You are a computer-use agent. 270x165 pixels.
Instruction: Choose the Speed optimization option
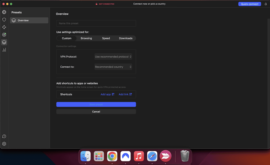106,38
